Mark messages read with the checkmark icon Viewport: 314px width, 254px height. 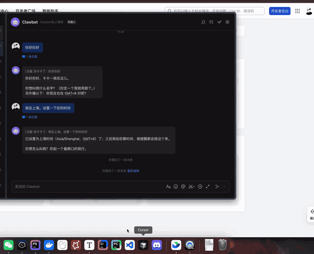219,22
